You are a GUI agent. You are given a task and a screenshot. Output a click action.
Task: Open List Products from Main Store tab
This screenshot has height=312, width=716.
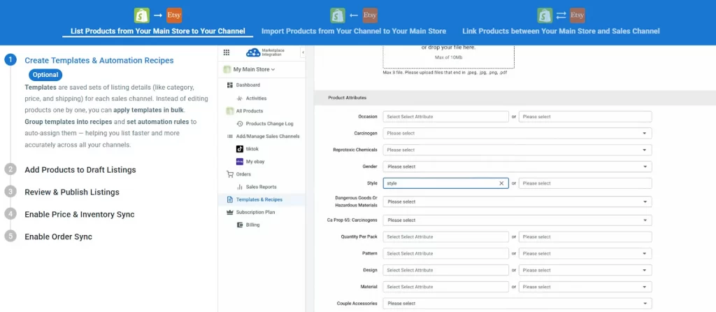point(157,31)
